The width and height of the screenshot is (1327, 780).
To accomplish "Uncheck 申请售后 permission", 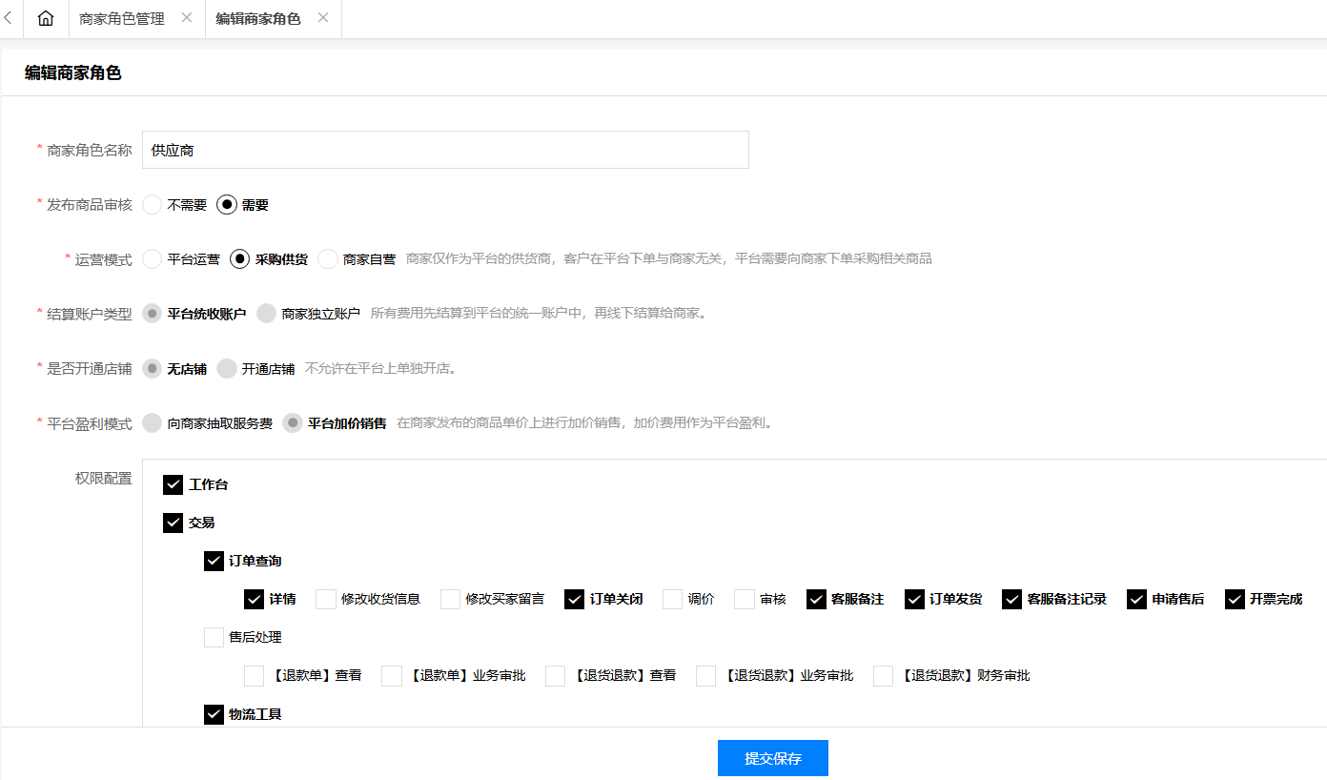I will pyautogui.click(x=1136, y=600).
